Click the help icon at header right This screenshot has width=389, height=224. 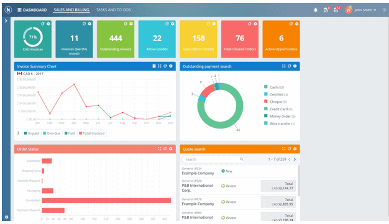click(384, 10)
